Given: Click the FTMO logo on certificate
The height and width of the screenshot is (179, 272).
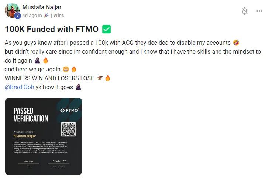Looking at the screenshot, I should coord(69,110).
